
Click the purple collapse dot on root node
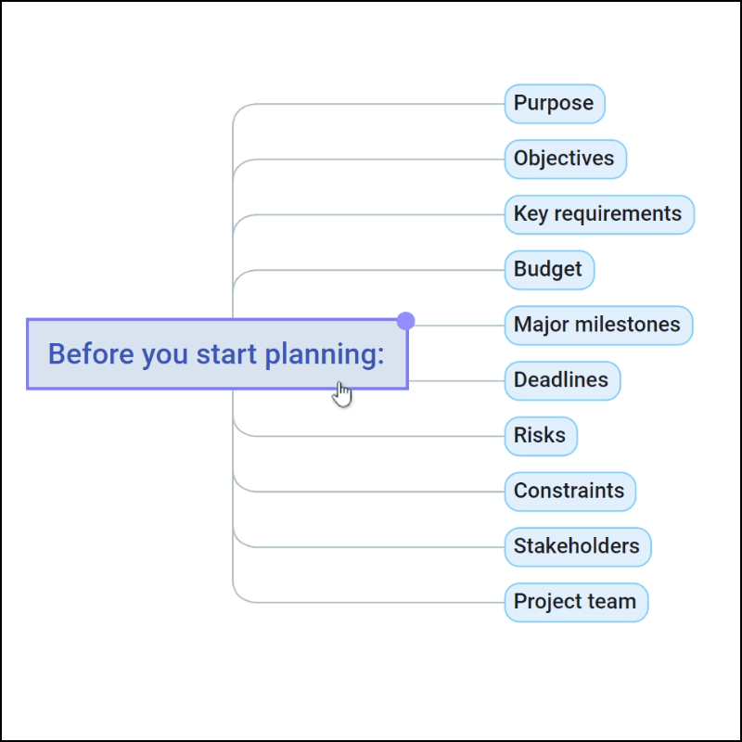(x=405, y=321)
